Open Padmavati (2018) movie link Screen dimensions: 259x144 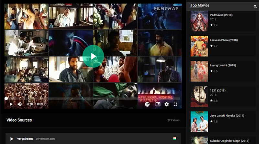(x=221, y=15)
